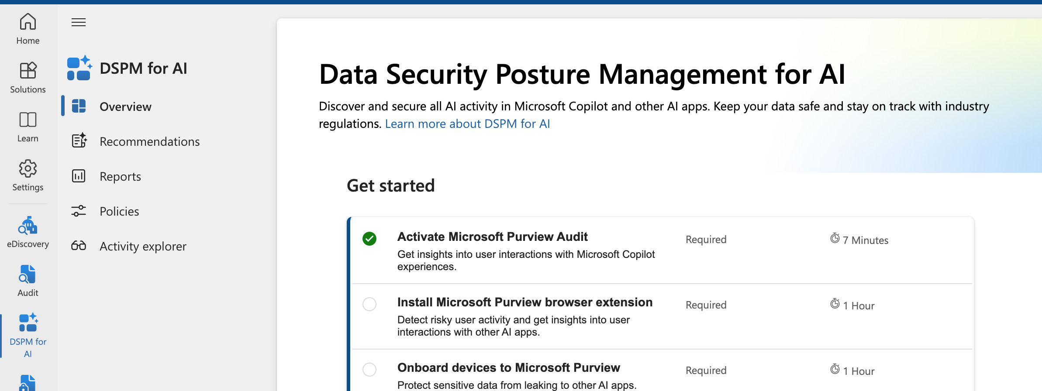Open the Solutions icon in left rail
The image size is (1042, 391).
coord(28,70)
